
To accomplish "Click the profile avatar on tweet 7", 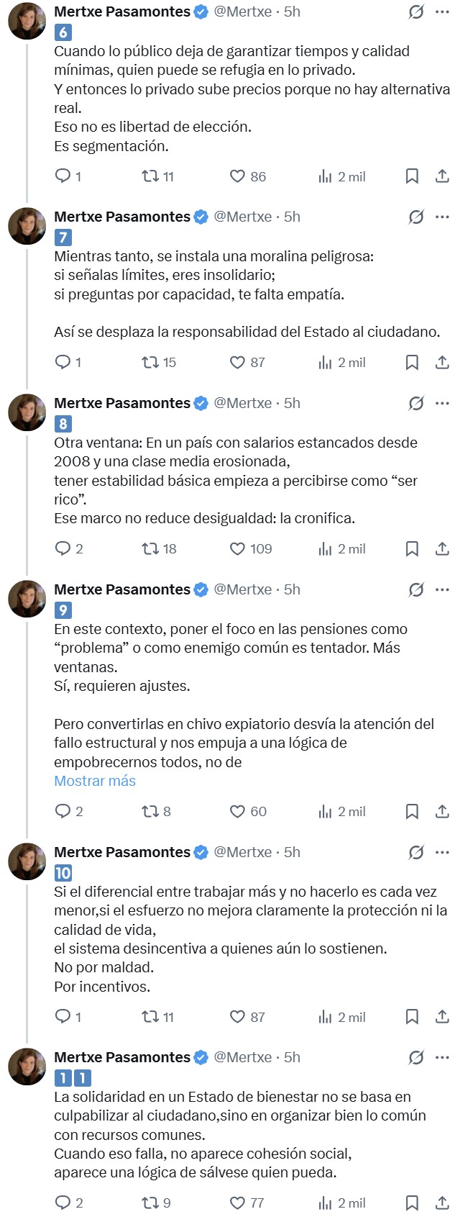I will (x=29, y=223).
